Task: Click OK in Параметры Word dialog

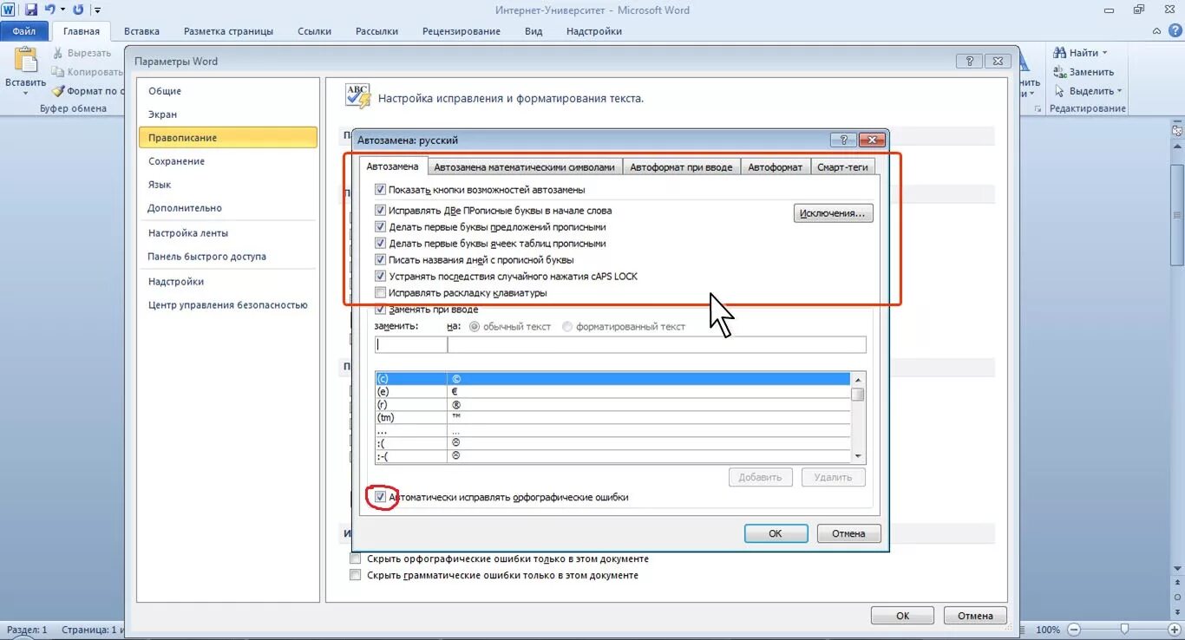Action: (902, 616)
